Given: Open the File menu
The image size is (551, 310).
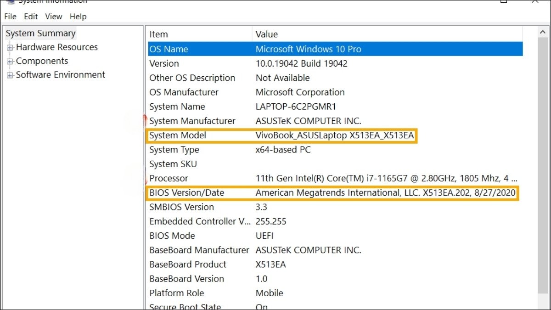Looking at the screenshot, I should tap(10, 17).
